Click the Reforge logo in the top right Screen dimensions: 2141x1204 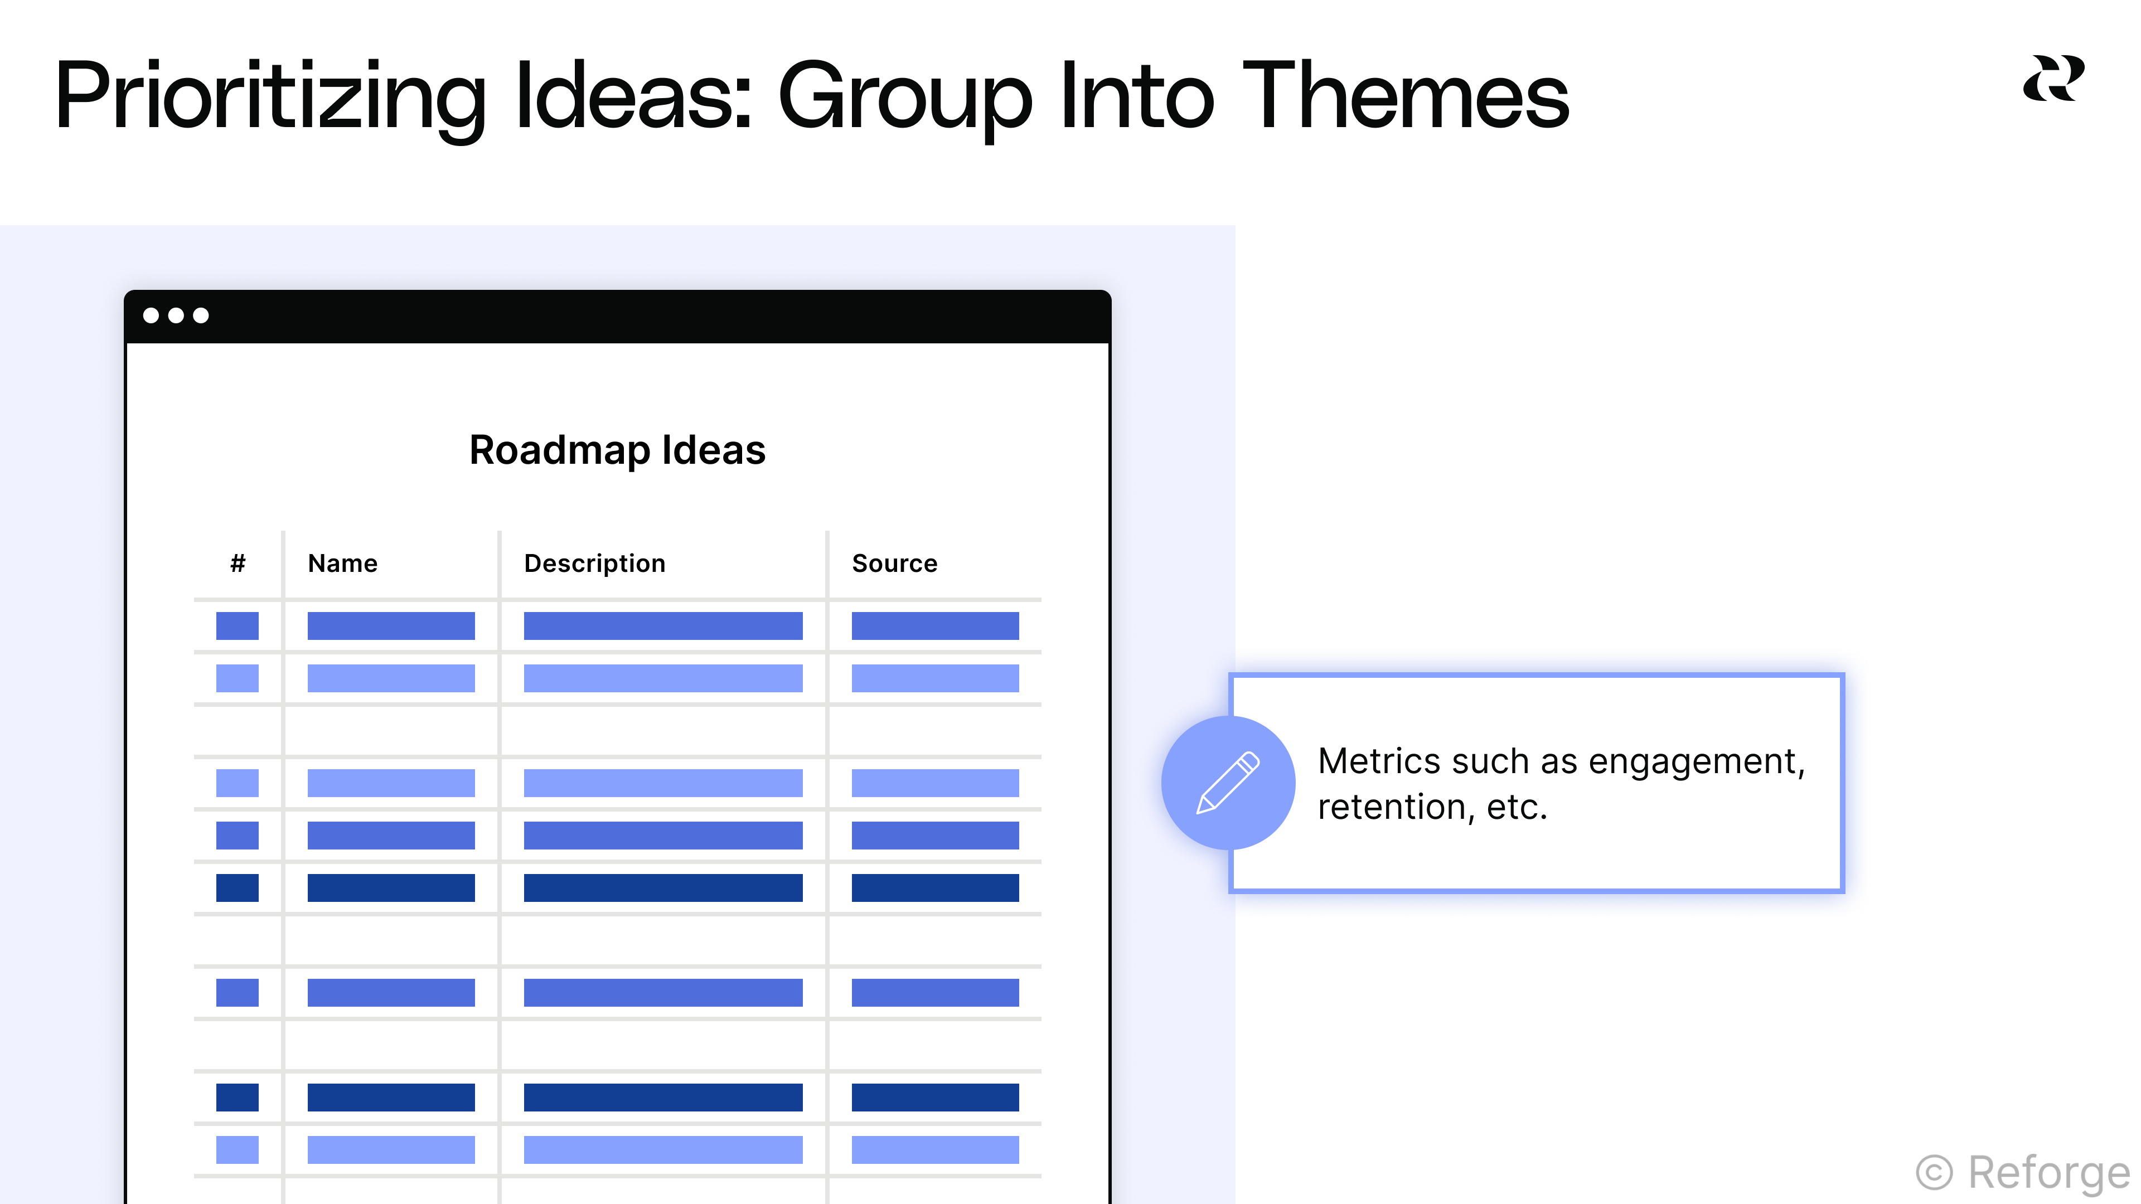(2053, 79)
